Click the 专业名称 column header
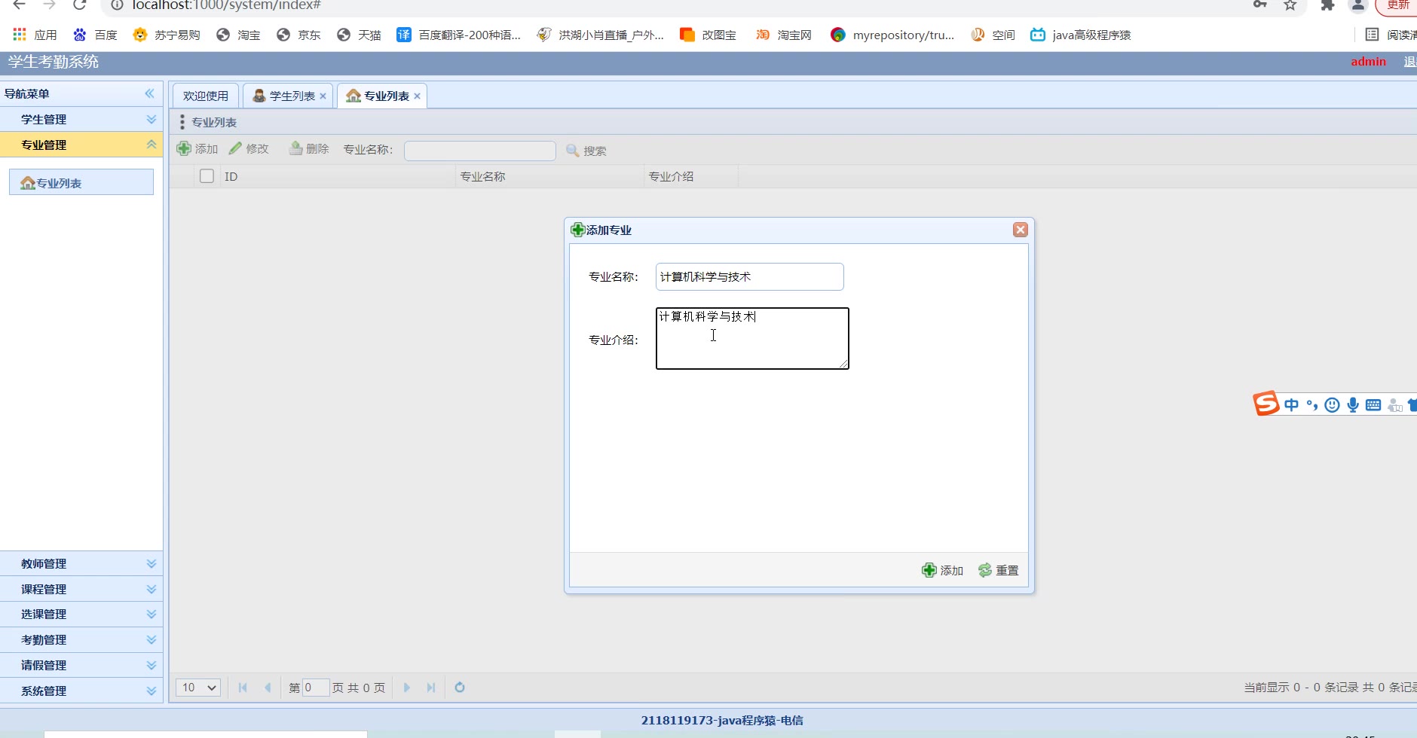Image resolution: width=1417 pixels, height=738 pixels. [x=550, y=176]
